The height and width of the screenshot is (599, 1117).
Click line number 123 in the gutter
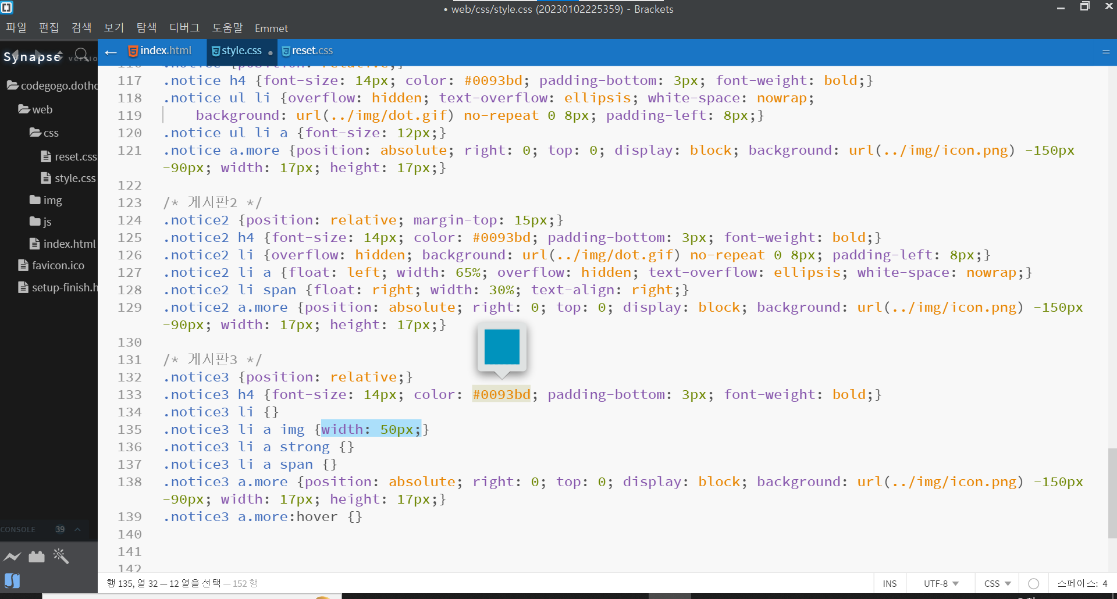pyautogui.click(x=130, y=202)
